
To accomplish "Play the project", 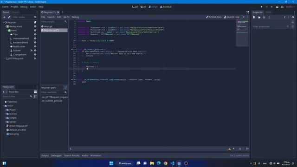I will point(262,7).
